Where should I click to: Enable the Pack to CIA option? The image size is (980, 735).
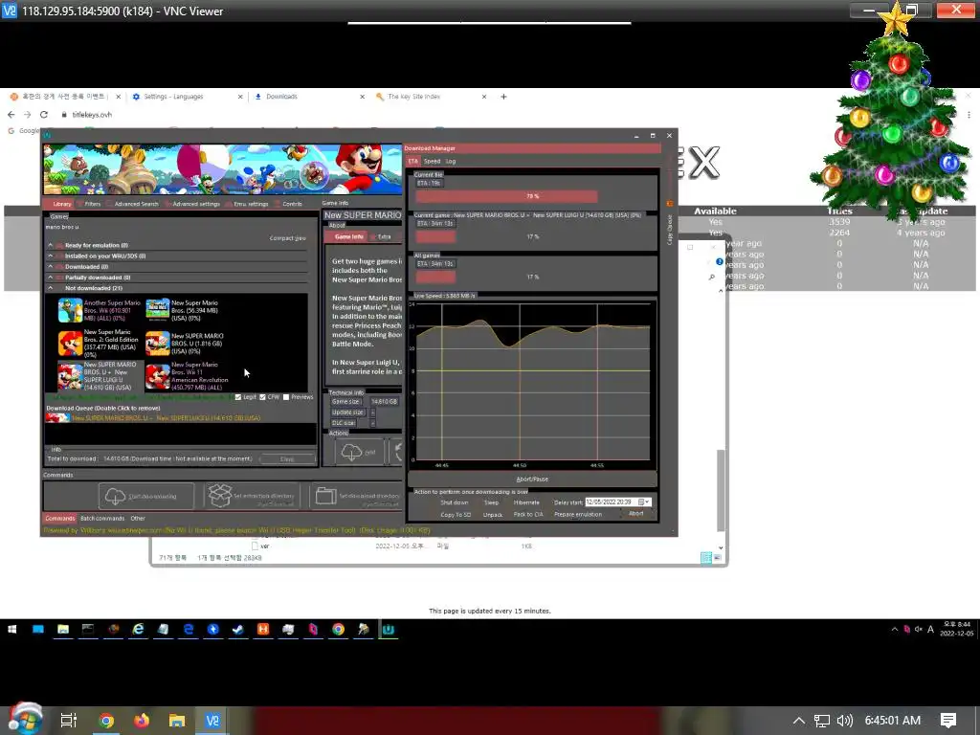click(x=528, y=514)
